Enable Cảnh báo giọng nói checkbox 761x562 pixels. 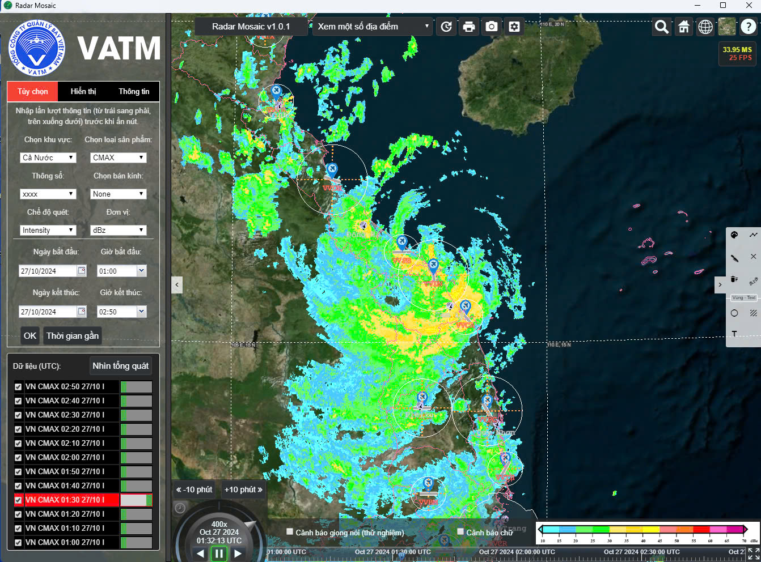[290, 531]
